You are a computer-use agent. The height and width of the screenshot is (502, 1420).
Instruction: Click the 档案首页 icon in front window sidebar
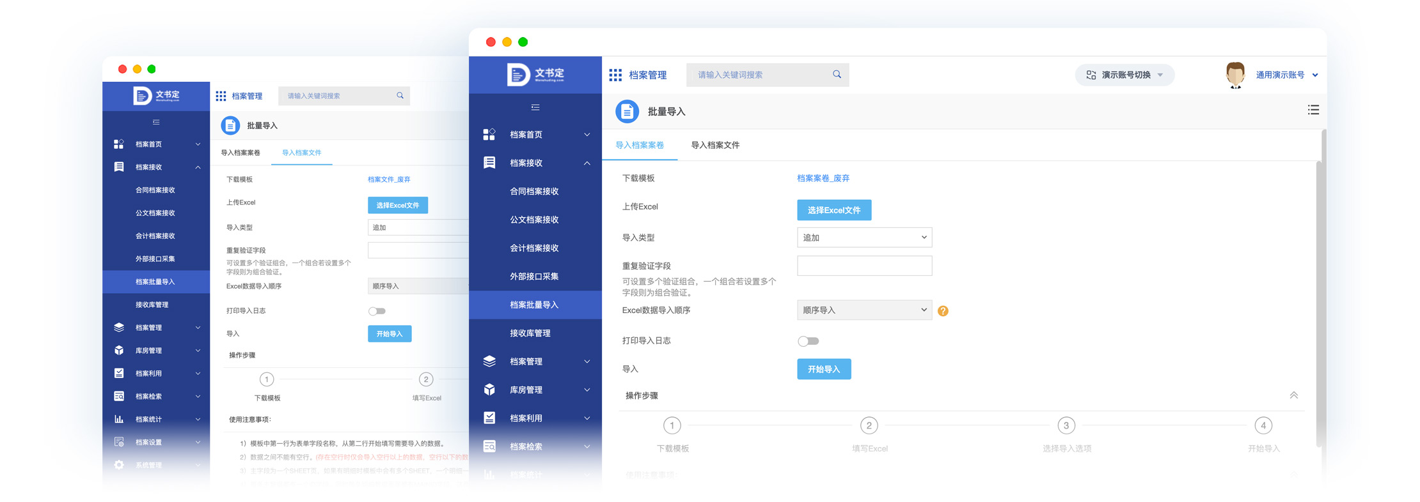click(489, 134)
